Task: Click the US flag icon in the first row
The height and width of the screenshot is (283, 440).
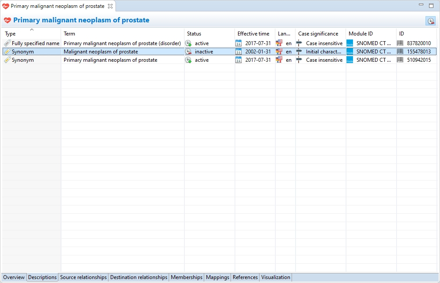Action: point(279,43)
